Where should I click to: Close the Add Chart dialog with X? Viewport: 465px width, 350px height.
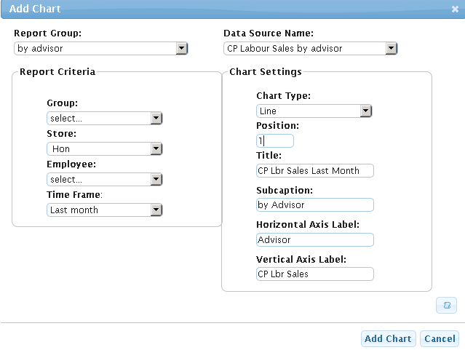(455, 9)
